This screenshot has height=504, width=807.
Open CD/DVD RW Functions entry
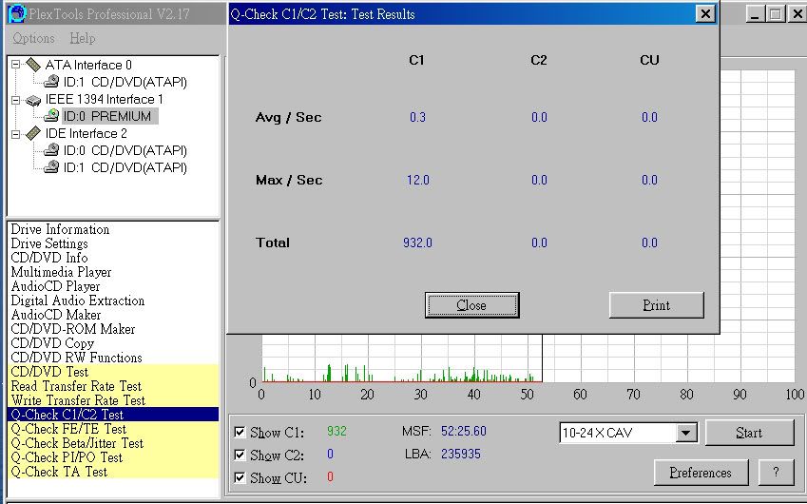(x=77, y=358)
